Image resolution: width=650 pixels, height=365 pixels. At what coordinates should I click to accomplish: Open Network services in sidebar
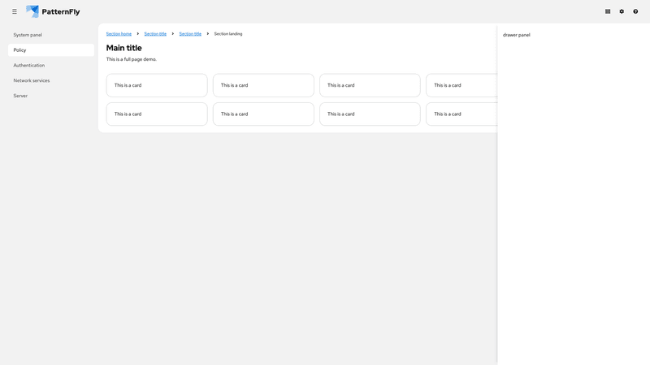pyautogui.click(x=32, y=80)
